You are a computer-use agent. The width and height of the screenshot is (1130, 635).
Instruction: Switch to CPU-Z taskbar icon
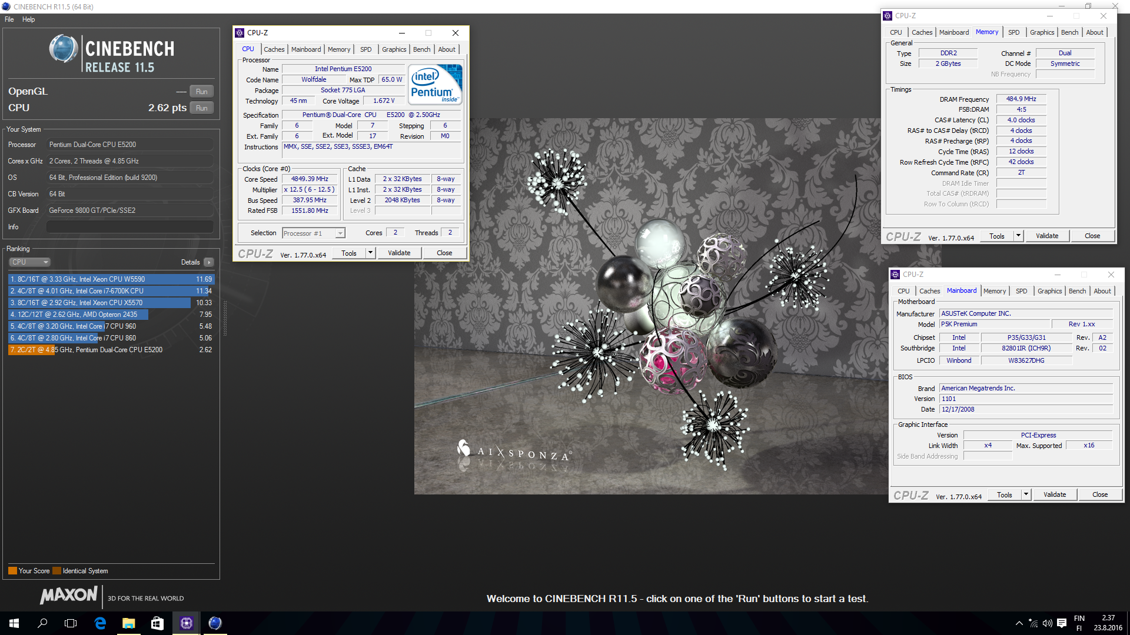(186, 623)
